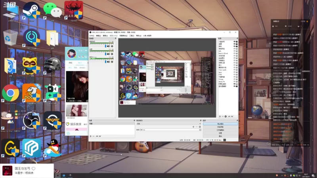The width and height of the screenshot is (317, 178).
Task: Launch the blue cube platform shortcut
Action: coord(32,148)
